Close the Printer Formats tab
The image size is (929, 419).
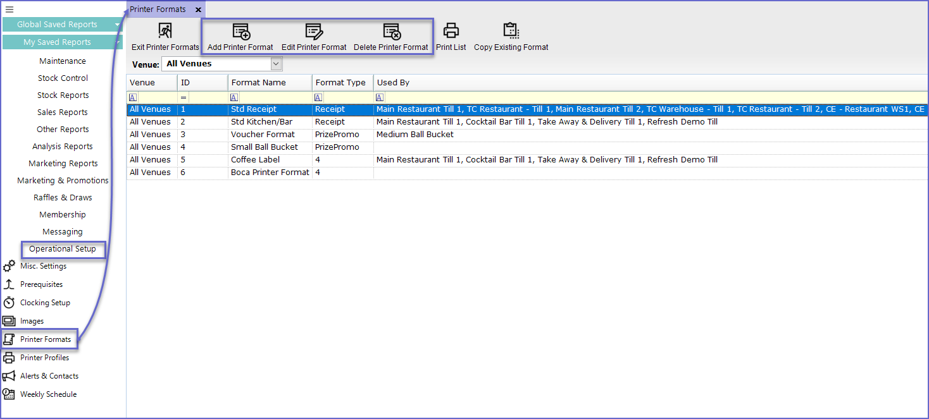198,9
